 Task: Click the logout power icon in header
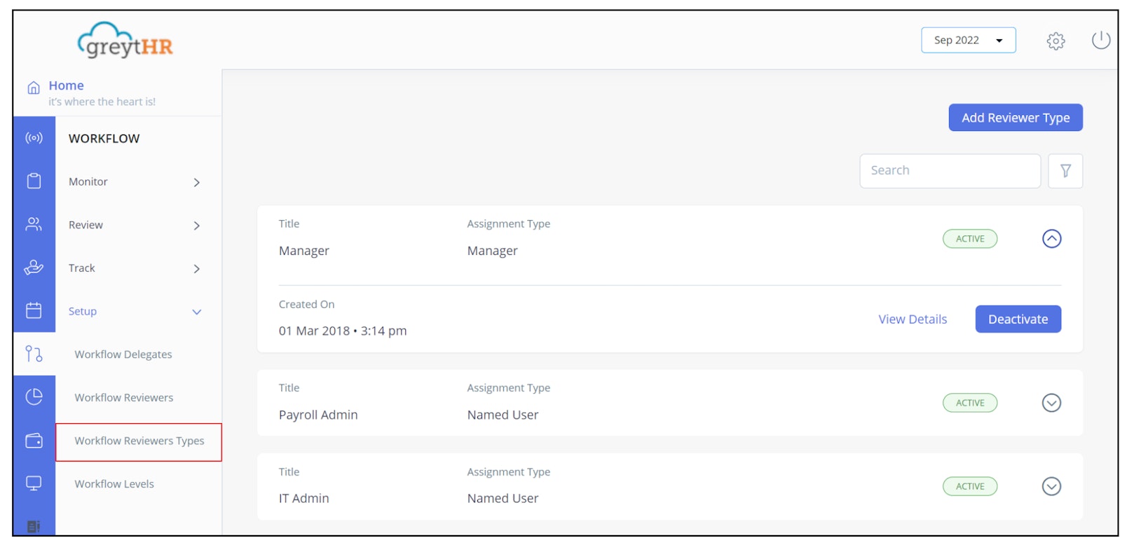coord(1100,40)
